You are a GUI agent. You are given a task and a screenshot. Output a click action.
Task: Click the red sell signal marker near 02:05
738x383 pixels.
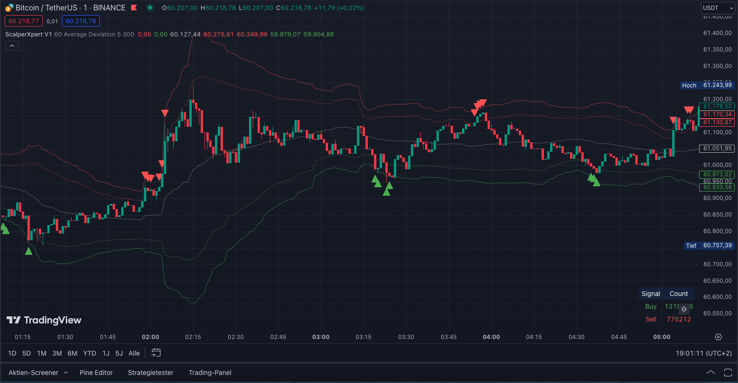coord(165,113)
